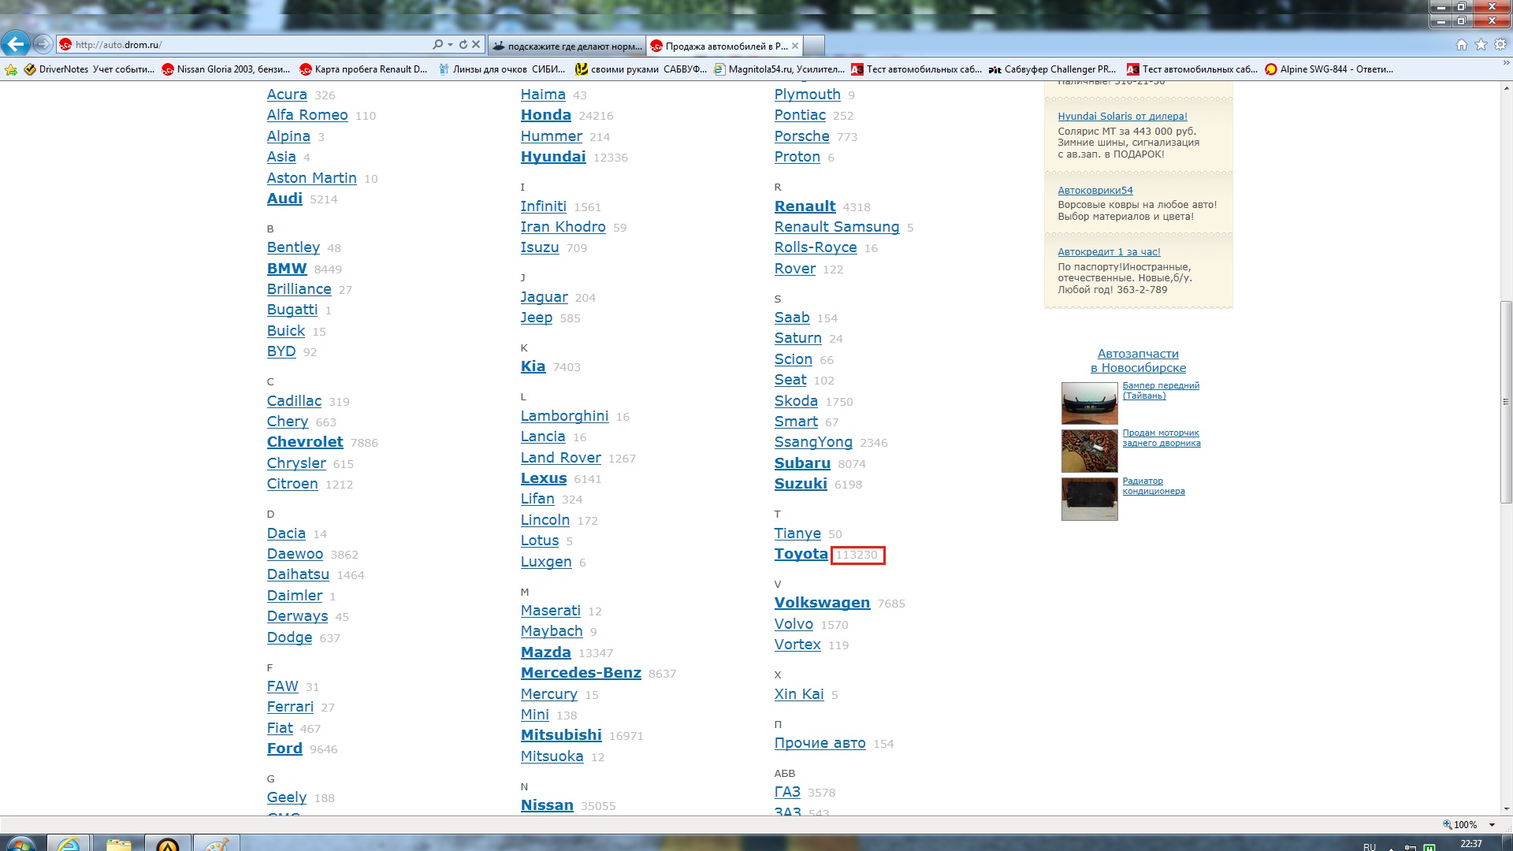Open the Линзы для очков bookmark

pyautogui.click(x=502, y=69)
